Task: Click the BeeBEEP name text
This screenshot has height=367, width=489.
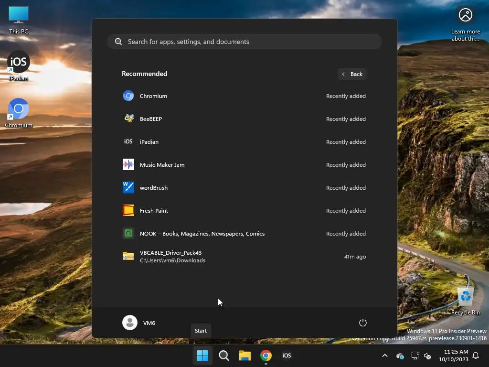Action: [x=151, y=119]
